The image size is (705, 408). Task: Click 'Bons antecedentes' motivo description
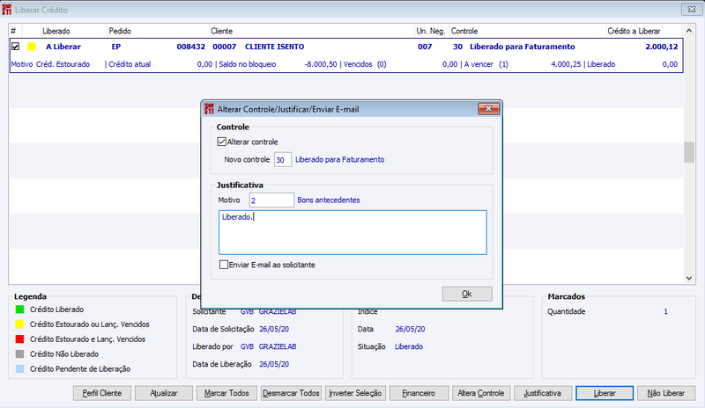point(329,200)
